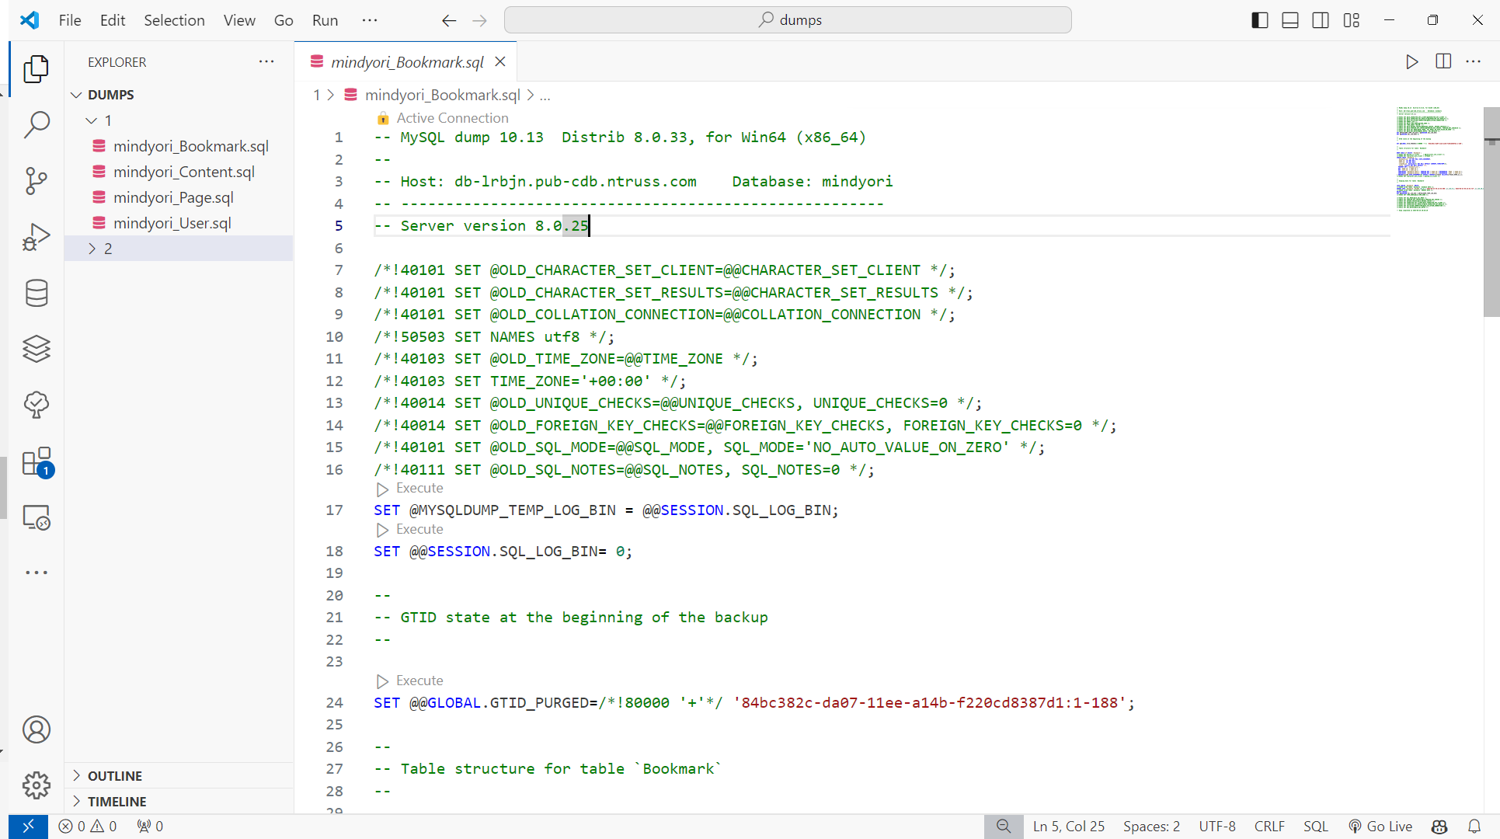The image size is (1500, 839).
Task: Open the Extensions view with badge
Action: (x=37, y=461)
